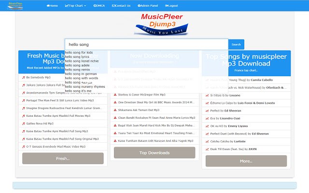Screen dimensions: 309x193
Task: Open Bagal Wali Jaan Mareli Hard Kick Mix
Action: [156, 125]
